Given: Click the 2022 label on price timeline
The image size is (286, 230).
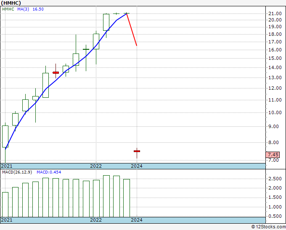Looking at the screenshot, I should (x=96, y=166).
